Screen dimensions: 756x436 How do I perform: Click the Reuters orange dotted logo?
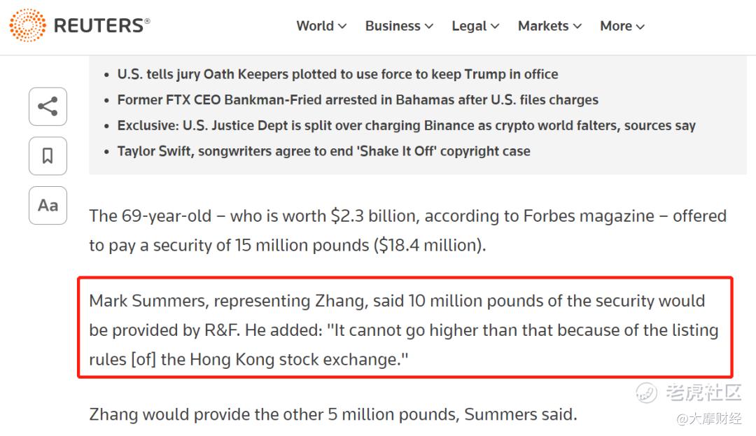pyautogui.click(x=27, y=25)
